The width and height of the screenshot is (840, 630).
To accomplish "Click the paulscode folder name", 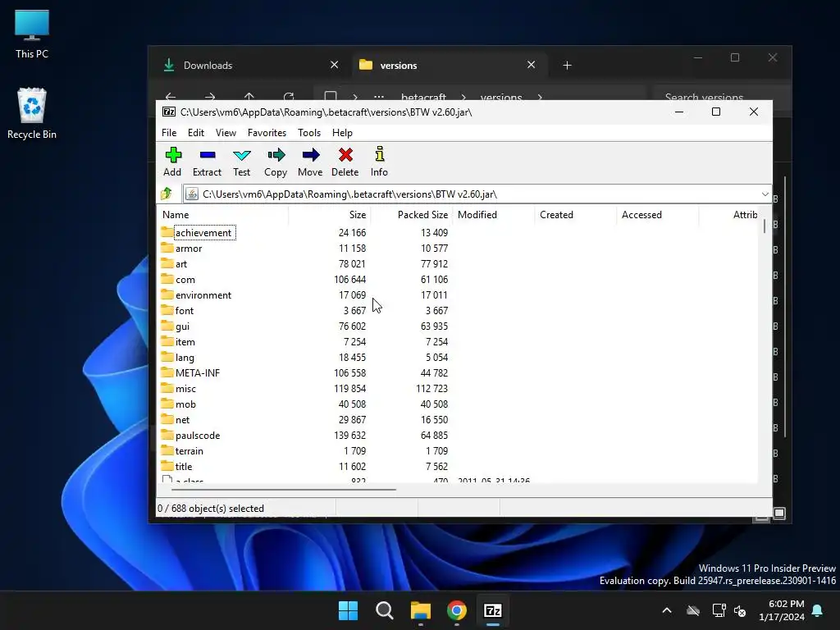I will 198,436.
